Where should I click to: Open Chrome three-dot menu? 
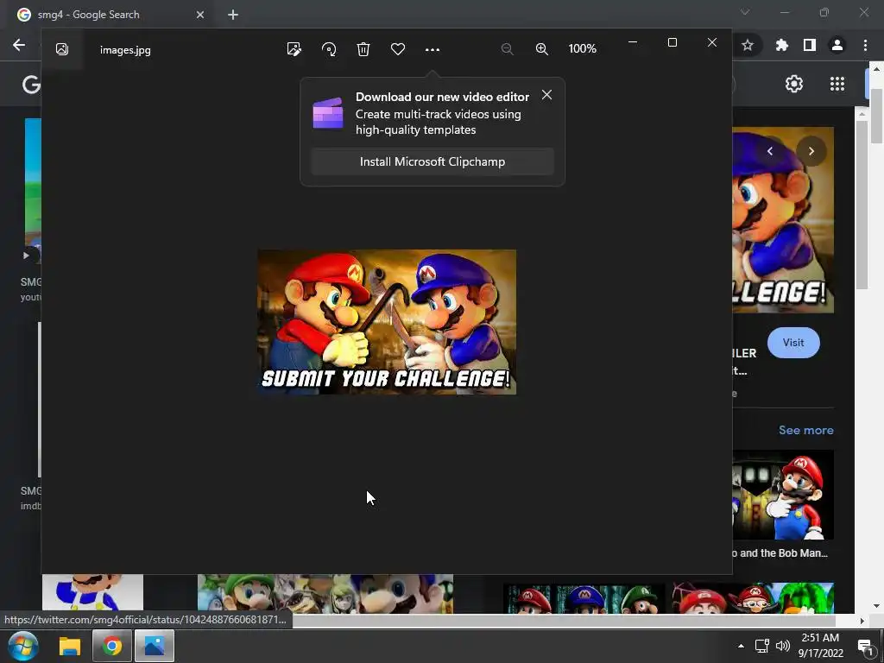point(865,45)
